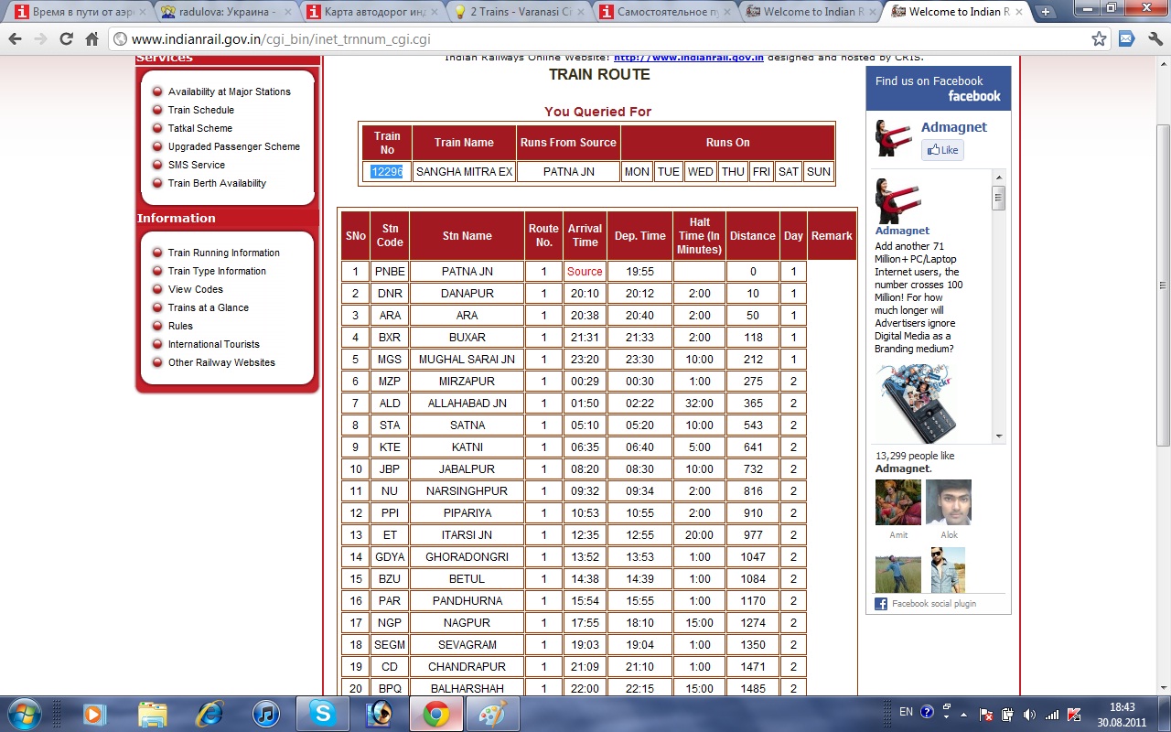Click Amit's profile thumbnail in Facebook widget
1171x732 pixels.
897,502
